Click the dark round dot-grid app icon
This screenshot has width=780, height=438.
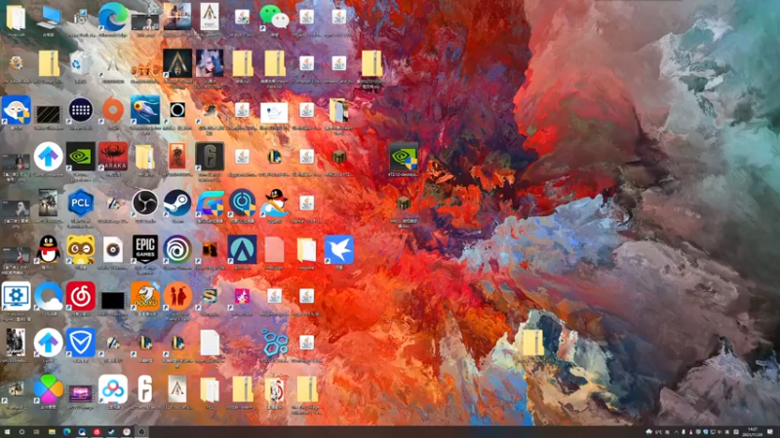81,110
